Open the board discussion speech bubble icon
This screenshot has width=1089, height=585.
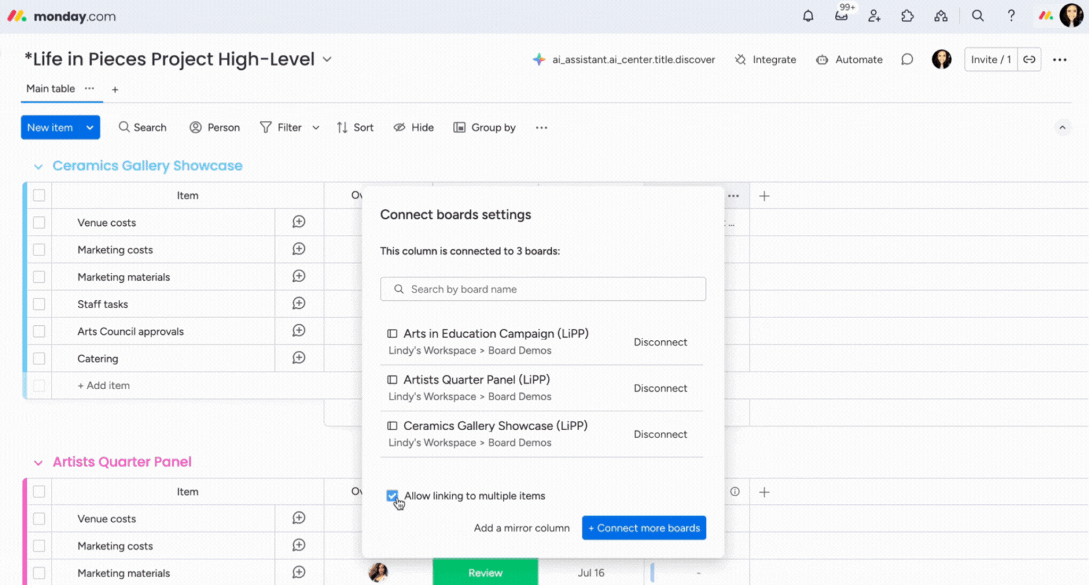[x=907, y=59]
